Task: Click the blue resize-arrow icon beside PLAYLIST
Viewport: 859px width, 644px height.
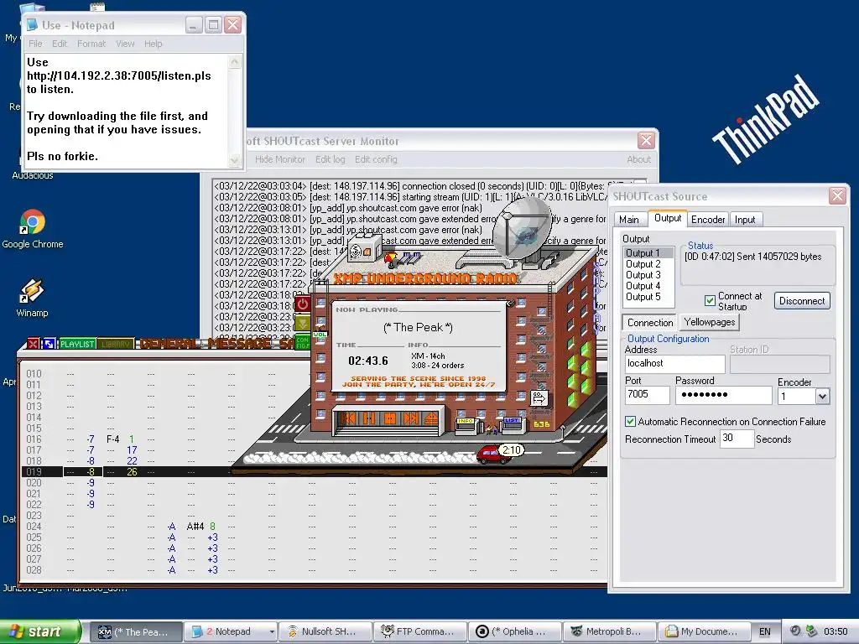Action: 49,344
